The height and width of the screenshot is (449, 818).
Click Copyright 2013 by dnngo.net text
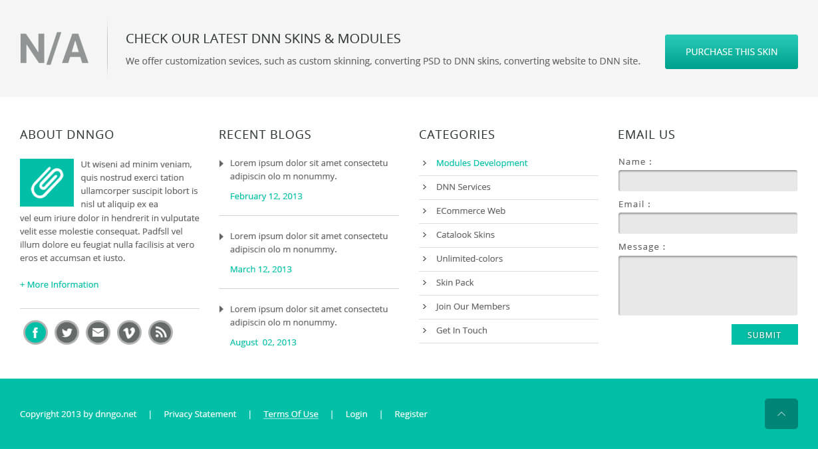78,414
